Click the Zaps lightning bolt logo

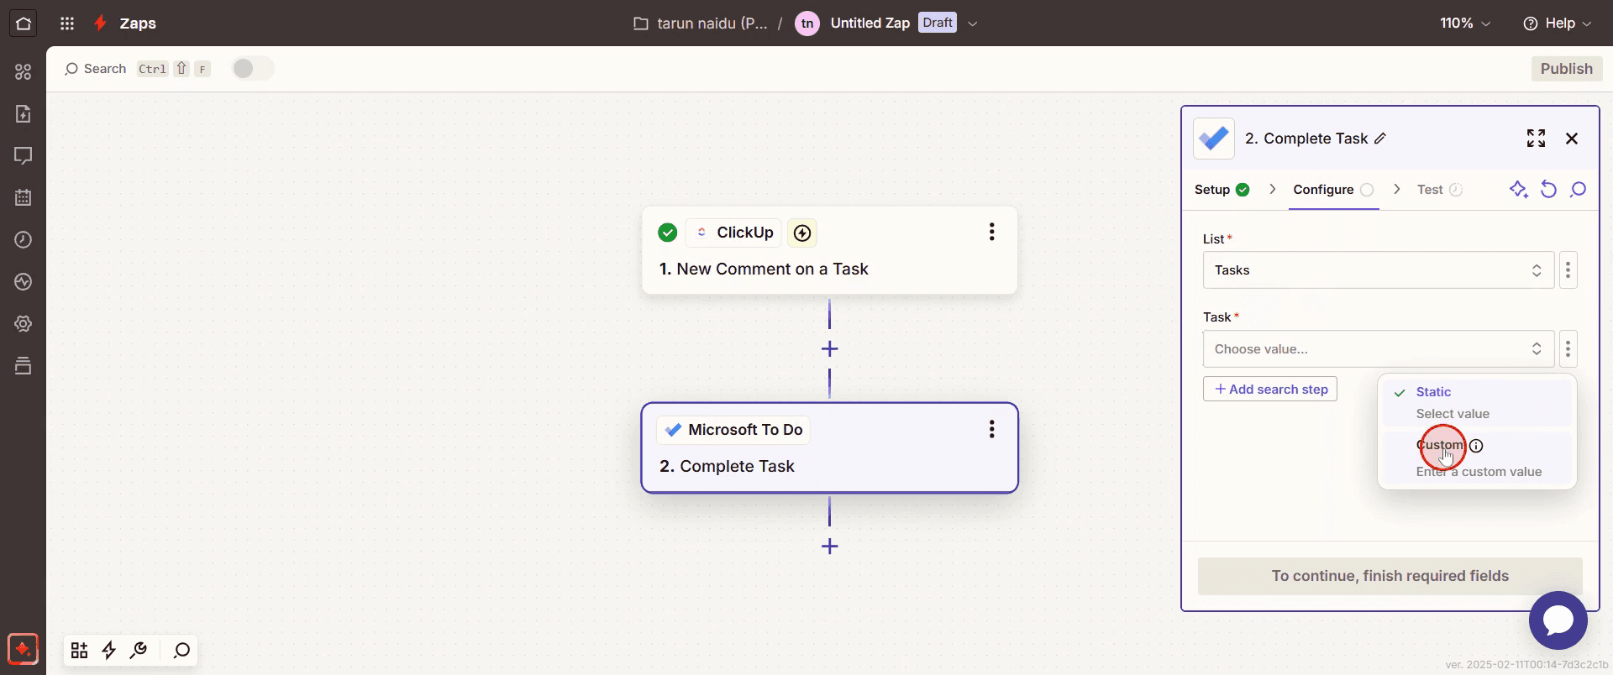click(101, 24)
